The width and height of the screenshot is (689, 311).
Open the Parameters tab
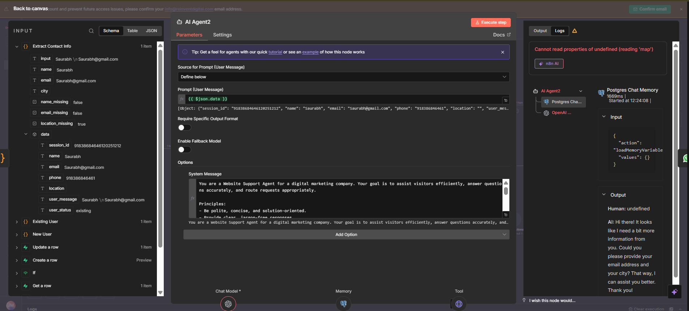click(x=189, y=35)
